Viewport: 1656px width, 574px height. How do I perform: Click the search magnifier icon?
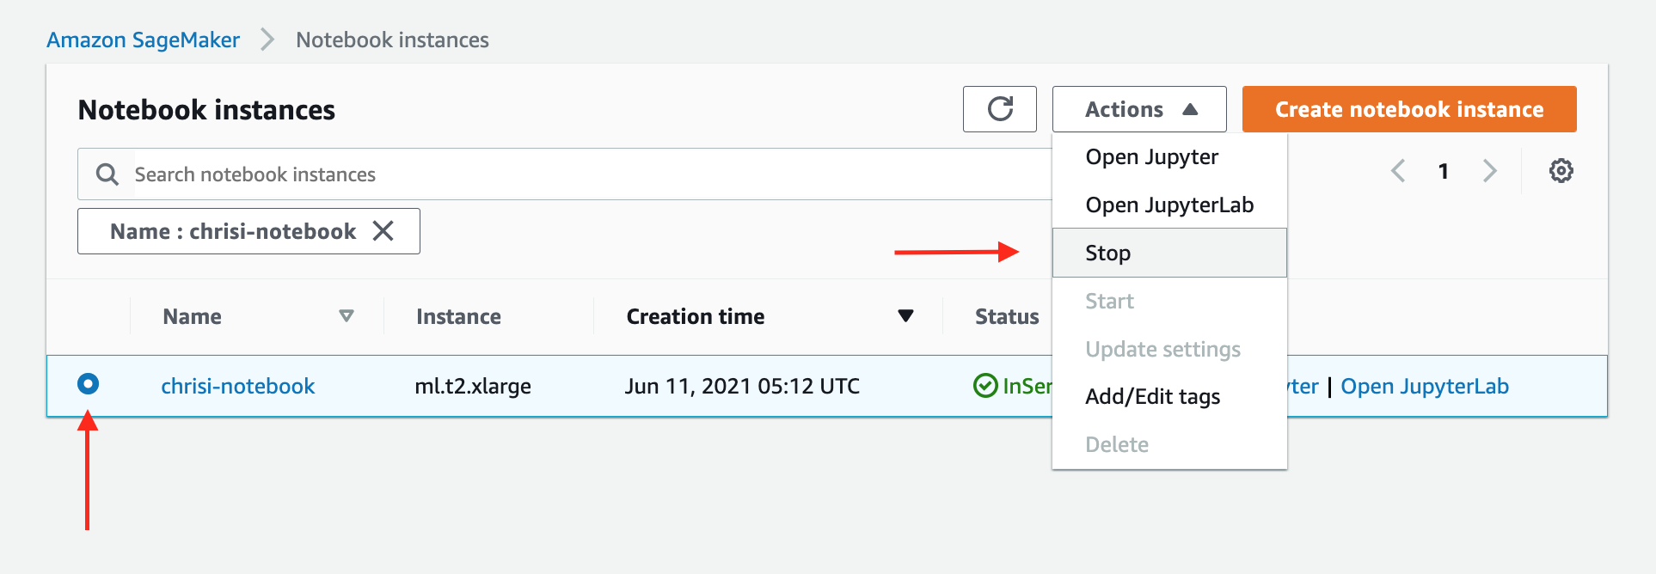tap(107, 174)
